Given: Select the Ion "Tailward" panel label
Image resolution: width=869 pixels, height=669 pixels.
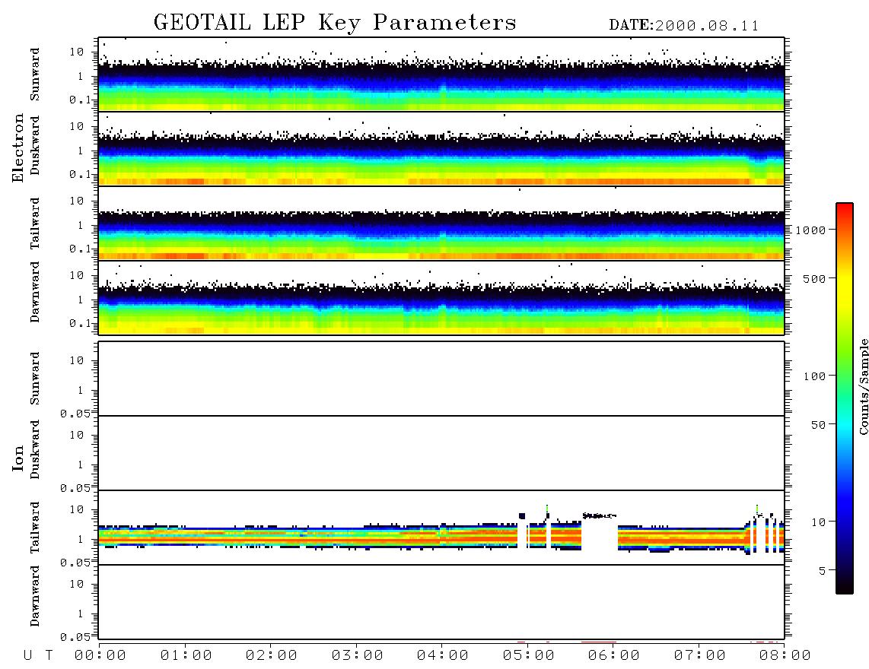Looking at the screenshot, I should (35, 528).
